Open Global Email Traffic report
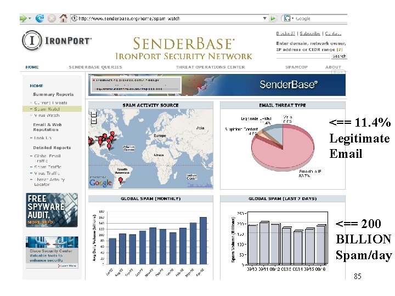 tap(47, 158)
